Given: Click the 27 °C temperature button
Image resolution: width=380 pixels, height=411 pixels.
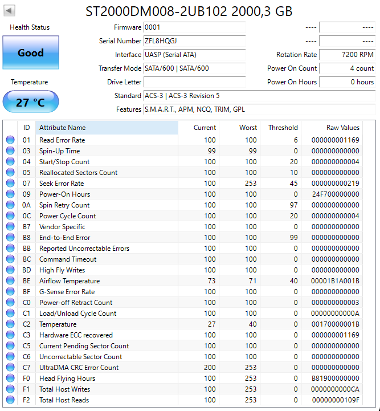Looking at the screenshot, I should (x=31, y=102).
